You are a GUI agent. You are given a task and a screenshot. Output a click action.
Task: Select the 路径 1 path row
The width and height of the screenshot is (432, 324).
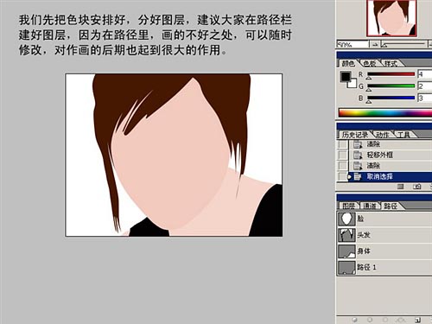pos(384,267)
